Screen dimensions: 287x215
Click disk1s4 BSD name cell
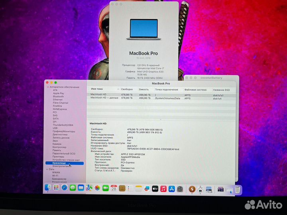217,99
